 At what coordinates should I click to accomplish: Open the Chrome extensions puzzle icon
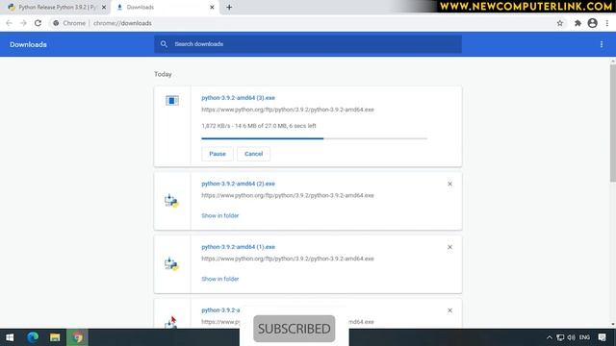pos(577,23)
